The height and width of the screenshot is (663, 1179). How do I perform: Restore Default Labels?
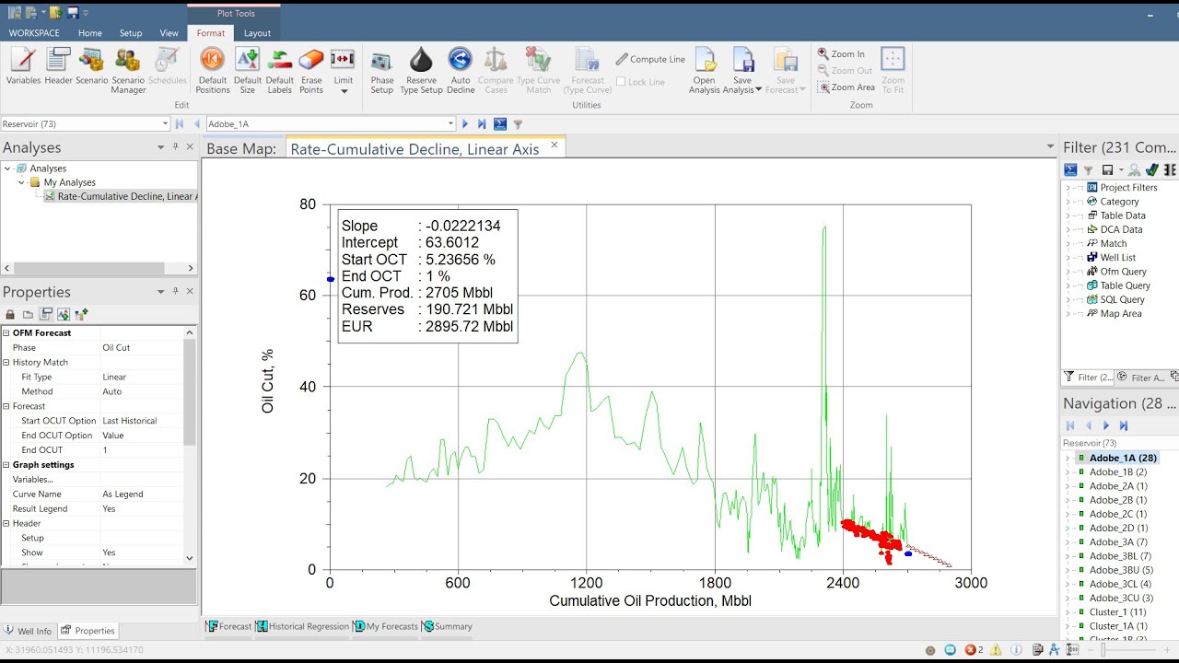click(280, 71)
